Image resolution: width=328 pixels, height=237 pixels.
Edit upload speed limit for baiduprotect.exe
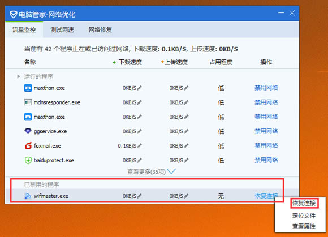pos(186,160)
